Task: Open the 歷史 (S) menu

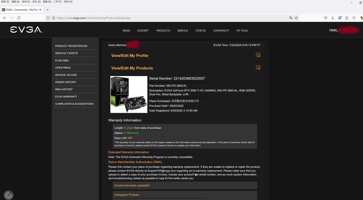Action: [x=37, y=2]
